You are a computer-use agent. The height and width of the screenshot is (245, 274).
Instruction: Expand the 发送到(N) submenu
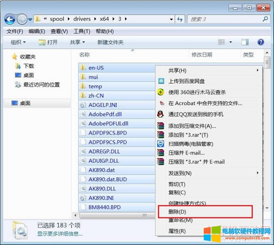pyautogui.click(x=209, y=173)
